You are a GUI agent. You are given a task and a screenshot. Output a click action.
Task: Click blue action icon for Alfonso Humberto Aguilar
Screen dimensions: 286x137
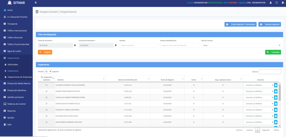(276, 85)
